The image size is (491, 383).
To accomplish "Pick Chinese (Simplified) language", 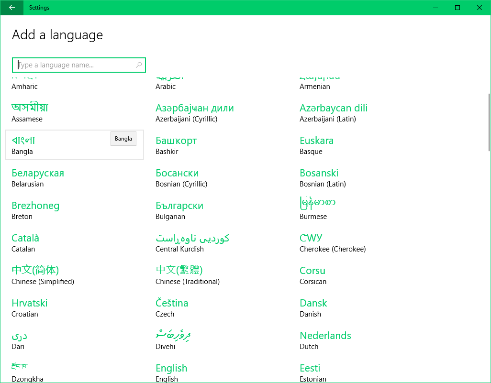I will 42,275.
